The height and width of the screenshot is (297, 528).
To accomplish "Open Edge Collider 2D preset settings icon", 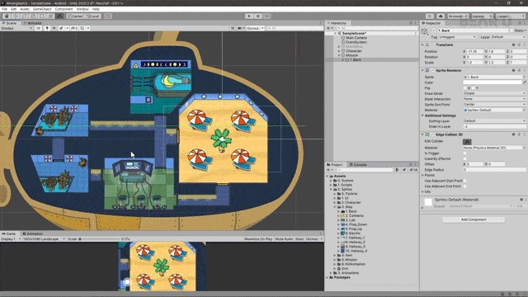I will pos(519,134).
